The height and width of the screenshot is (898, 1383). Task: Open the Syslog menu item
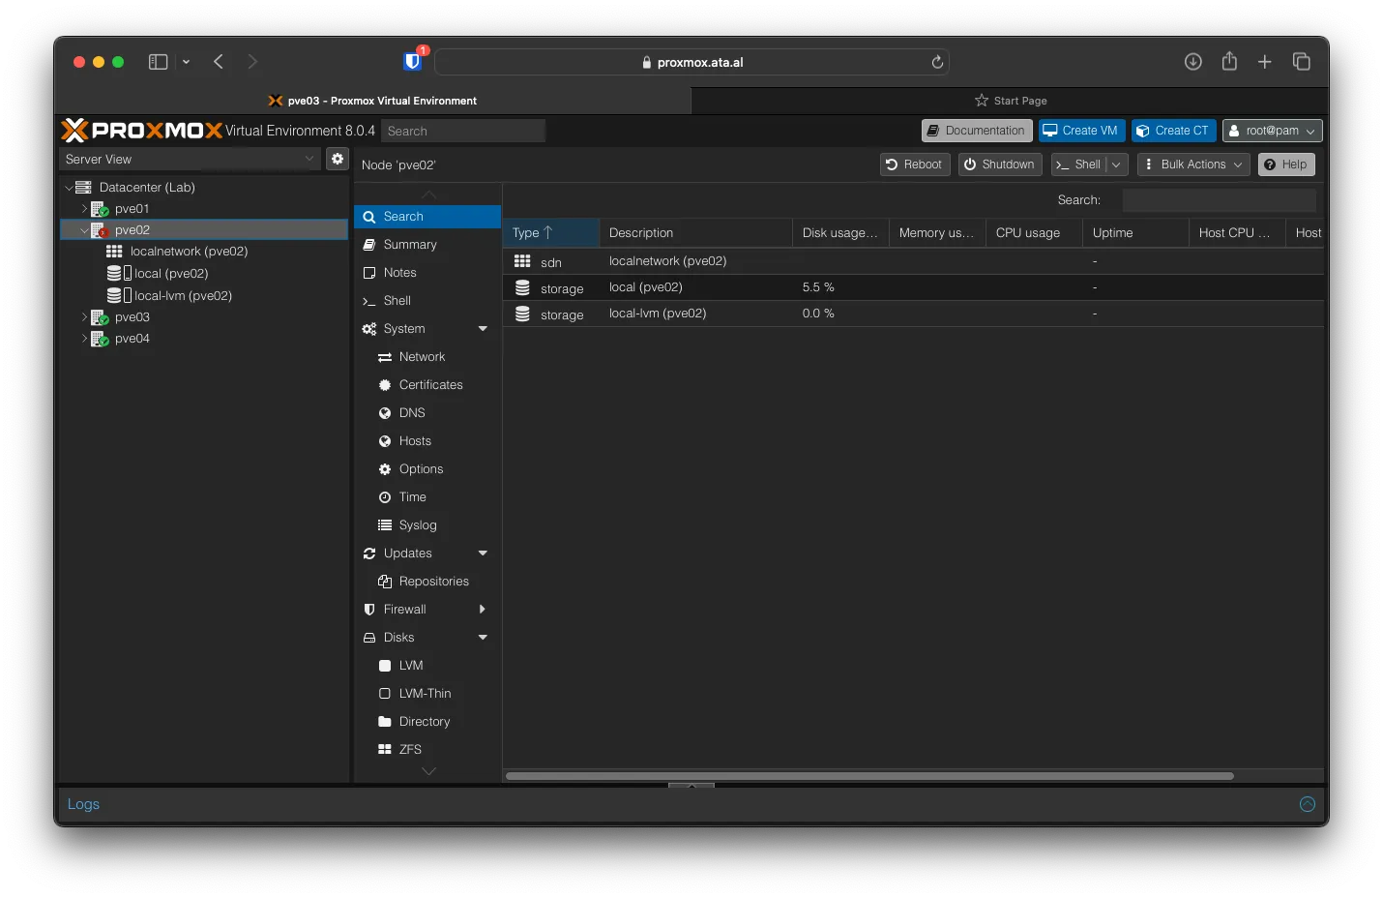click(x=427, y=525)
